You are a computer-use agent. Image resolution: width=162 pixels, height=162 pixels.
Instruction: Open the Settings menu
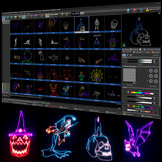(16, 14)
